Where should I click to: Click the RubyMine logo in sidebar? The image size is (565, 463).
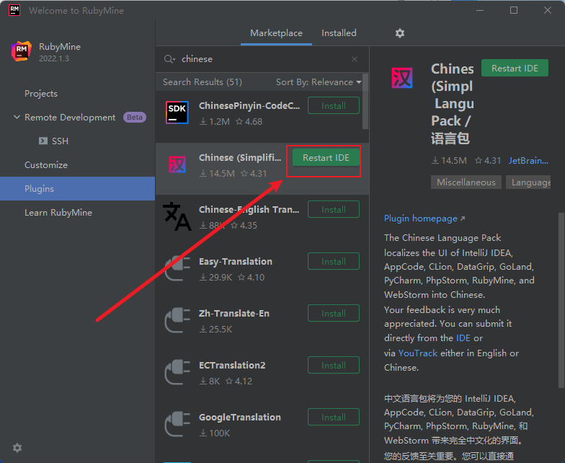pos(21,51)
